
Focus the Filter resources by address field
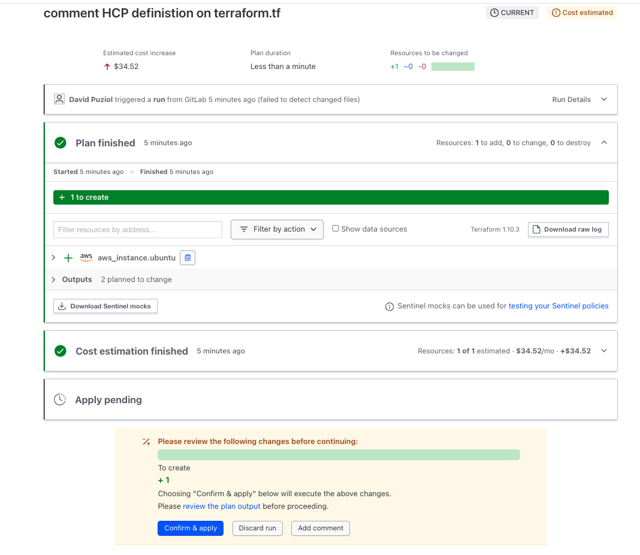coord(138,230)
